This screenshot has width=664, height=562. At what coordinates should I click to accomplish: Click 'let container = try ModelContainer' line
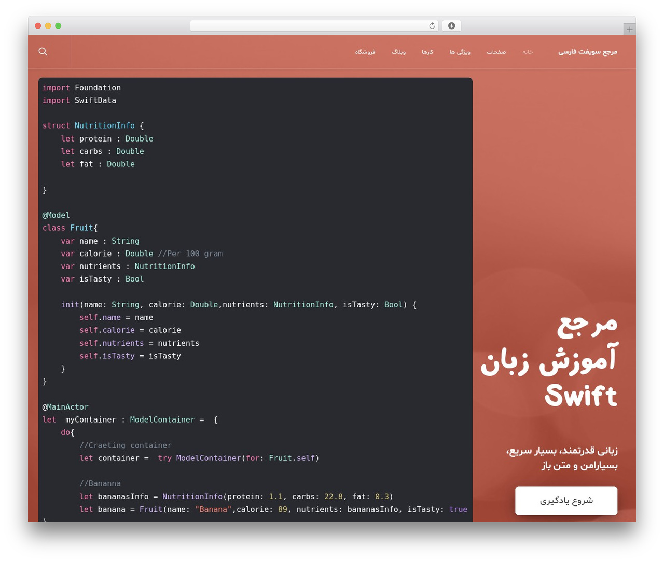coord(199,458)
